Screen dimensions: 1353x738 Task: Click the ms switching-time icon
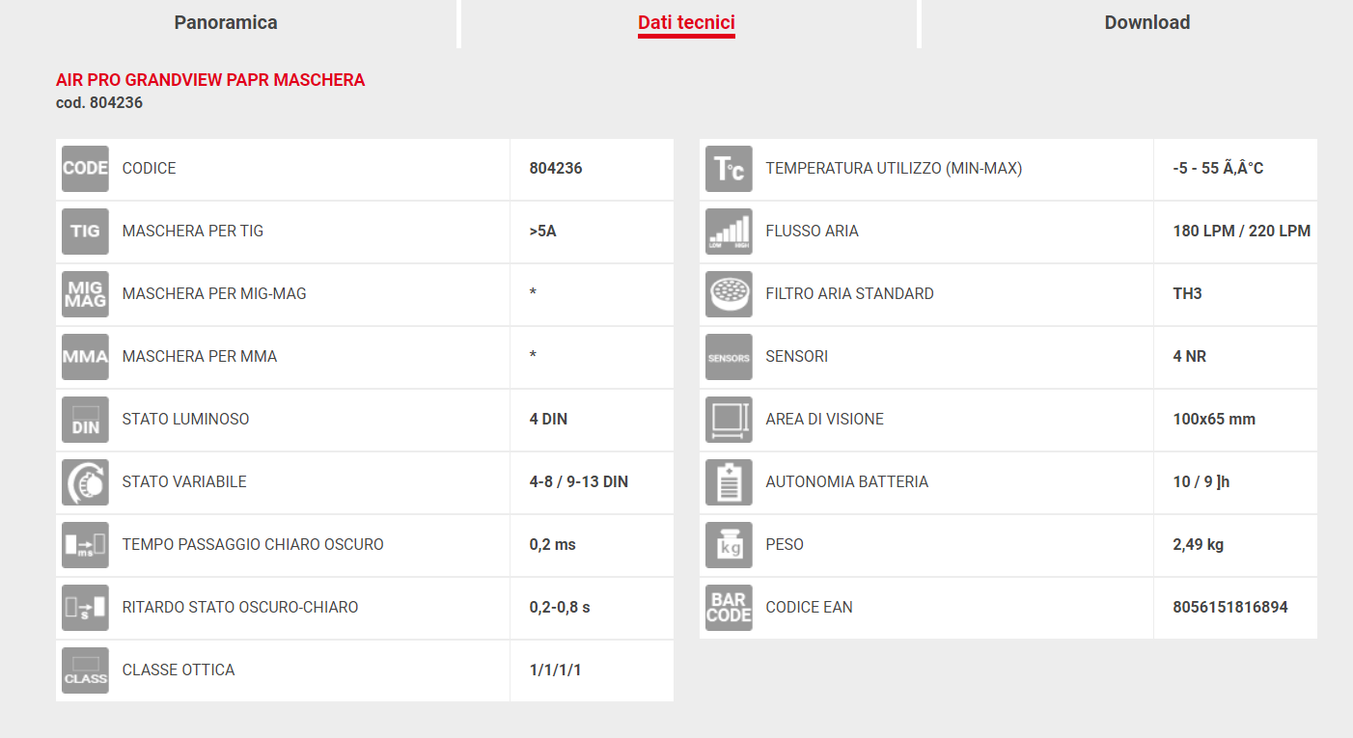(x=85, y=545)
